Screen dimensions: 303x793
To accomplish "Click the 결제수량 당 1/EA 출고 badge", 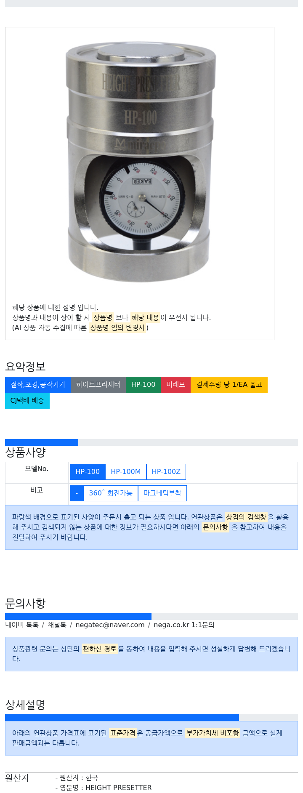I will [229, 385].
